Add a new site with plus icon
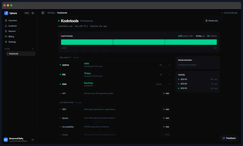The height and width of the screenshot is (146, 243). [x=33, y=49]
